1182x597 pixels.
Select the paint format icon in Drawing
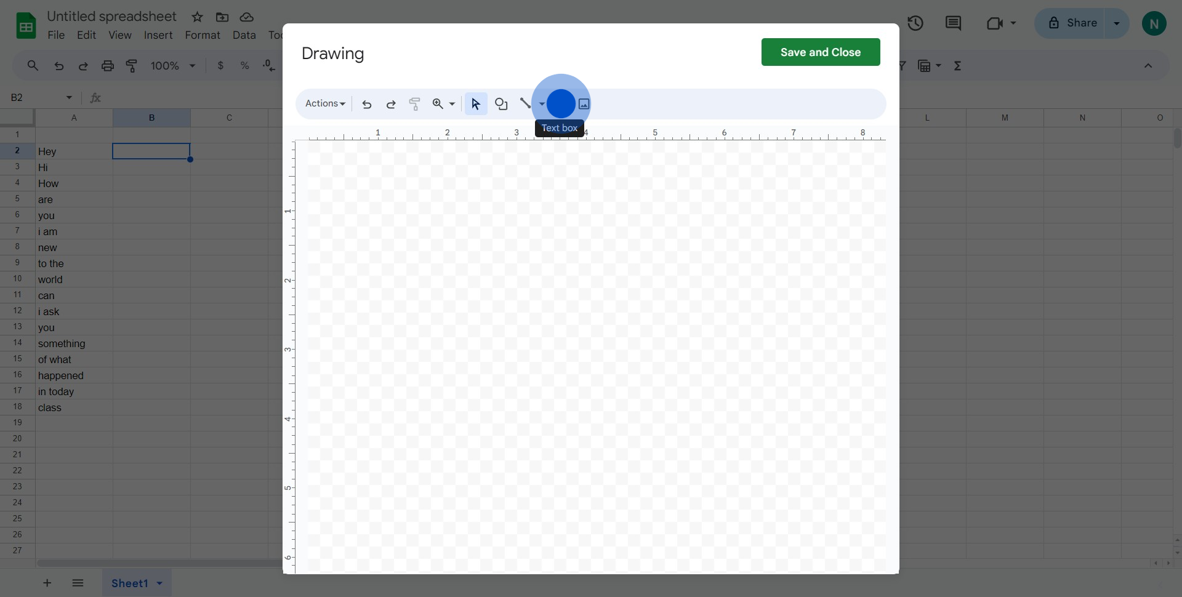click(415, 104)
